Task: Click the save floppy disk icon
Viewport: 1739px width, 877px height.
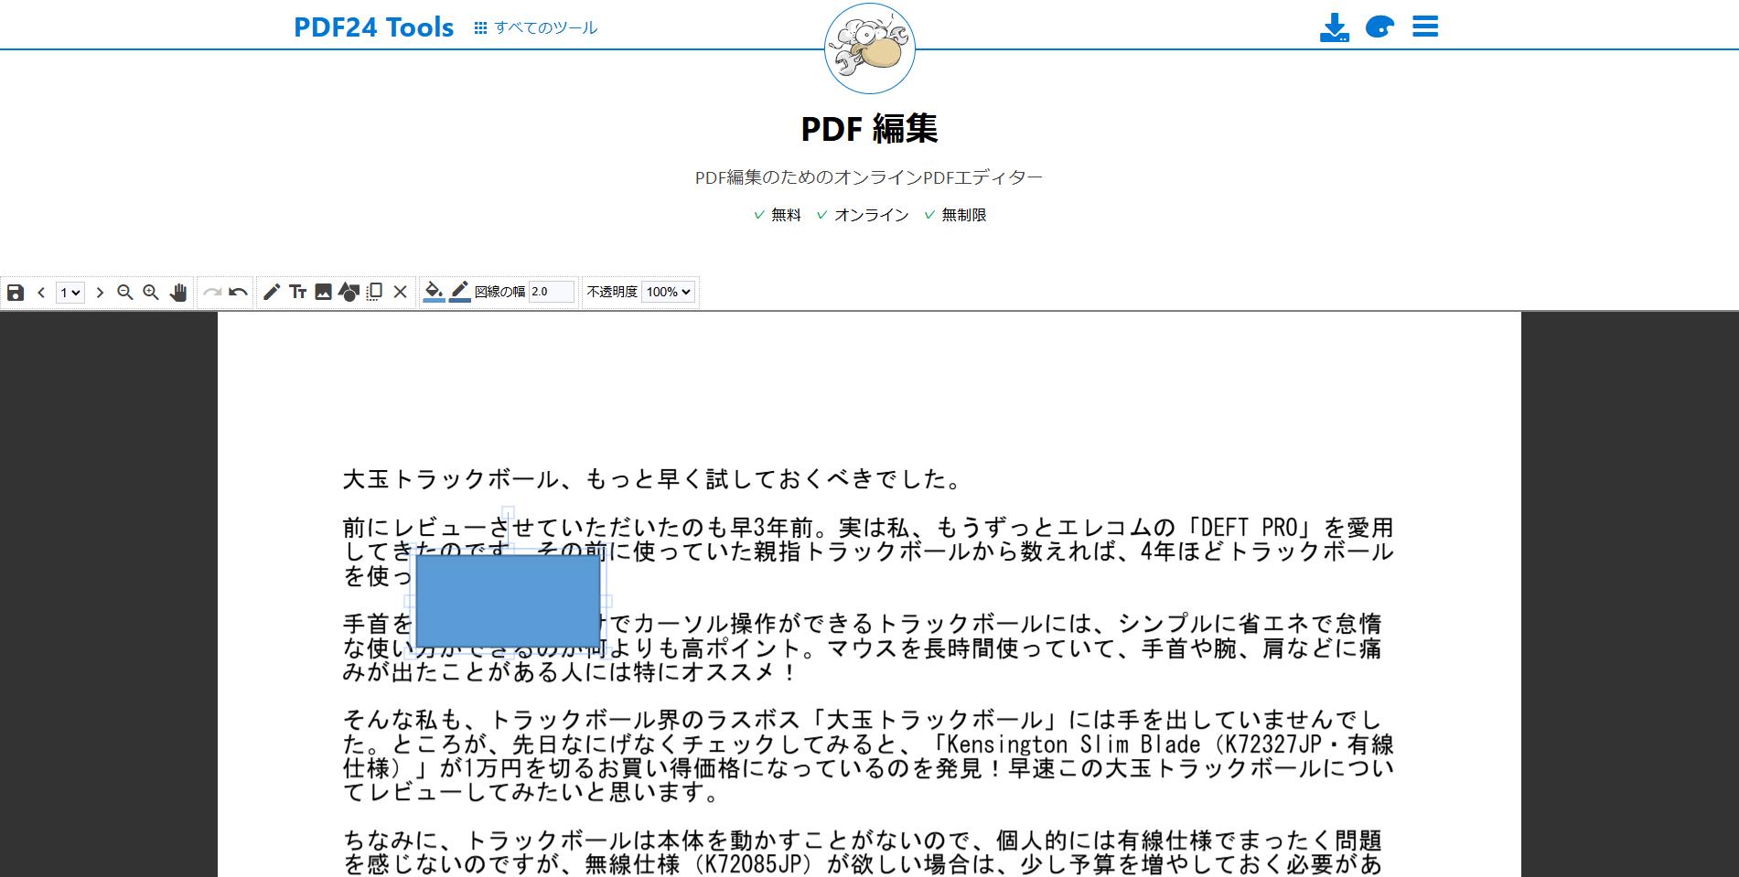Action: tap(16, 293)
